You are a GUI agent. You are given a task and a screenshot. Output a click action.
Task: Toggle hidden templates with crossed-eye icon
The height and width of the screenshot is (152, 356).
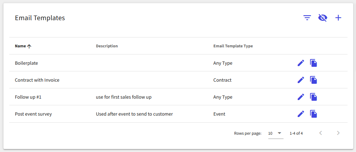(323, 18)
